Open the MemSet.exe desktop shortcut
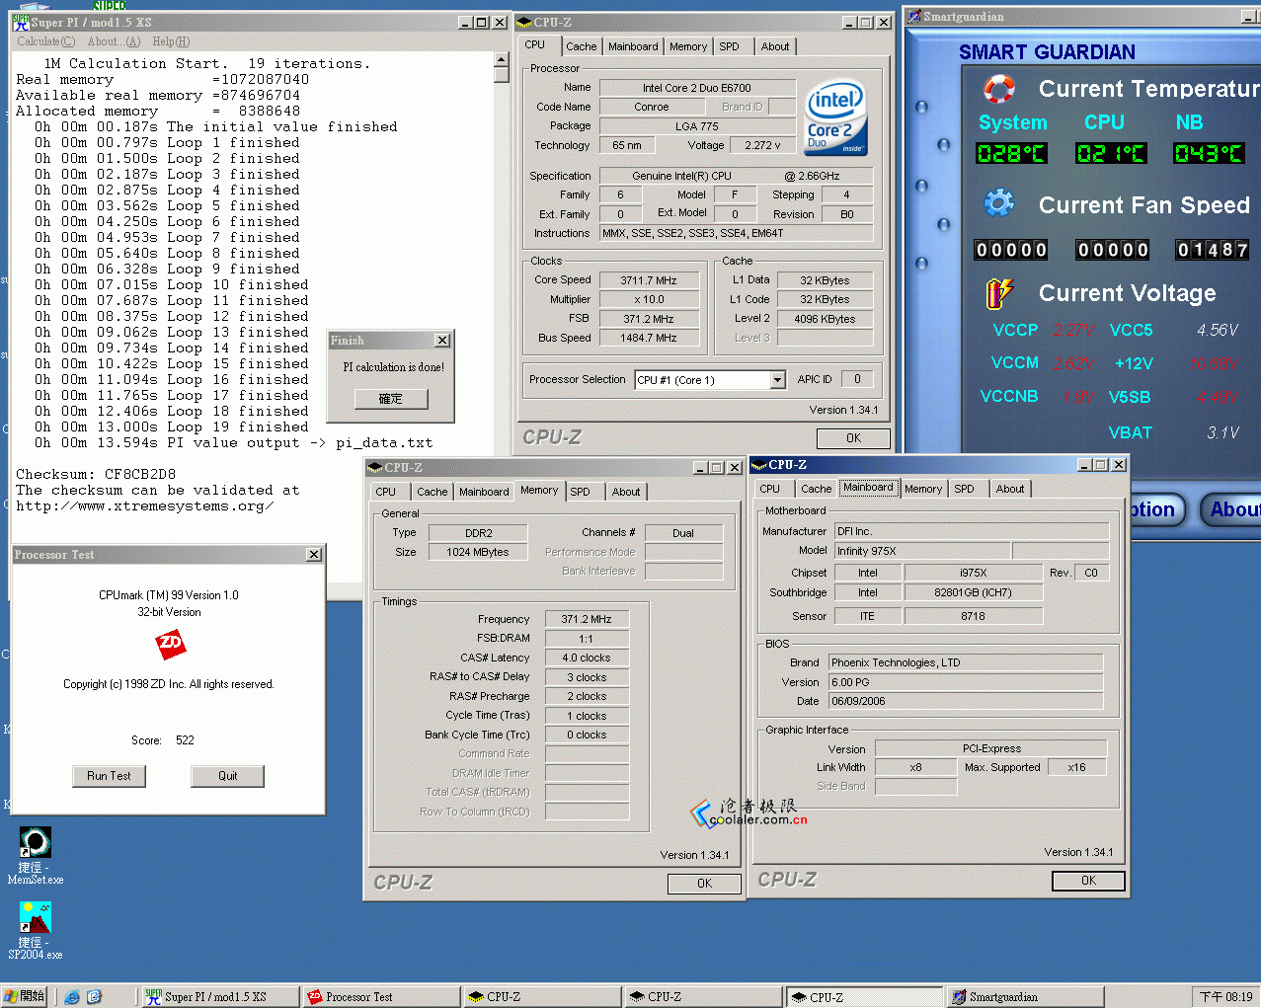The width and height of the screenshot is (1261, 1008). [36, 854]
